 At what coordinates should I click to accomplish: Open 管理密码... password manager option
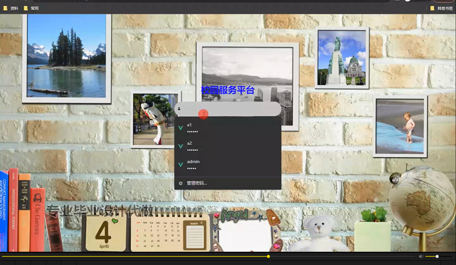(228, 183)
